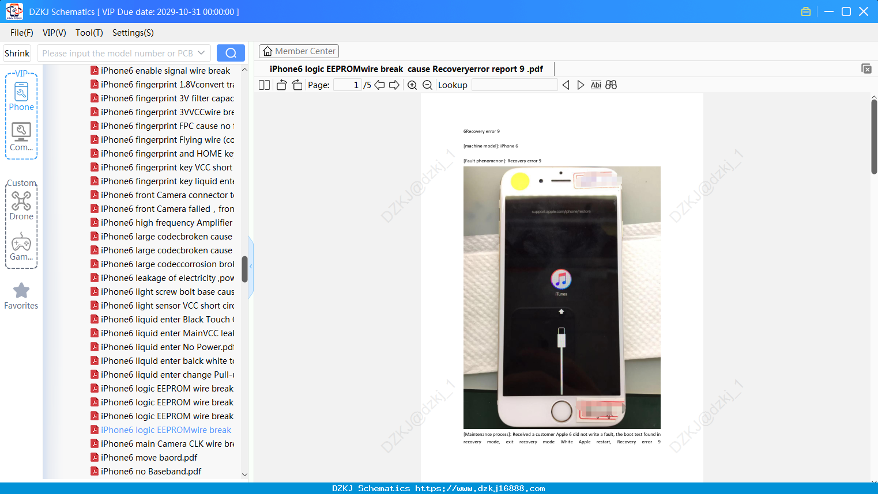The width and height of the screenshot is (878, 494).
Task: Open "iPhone6 large codeccorrosion" file
Action: click(163, 264)
